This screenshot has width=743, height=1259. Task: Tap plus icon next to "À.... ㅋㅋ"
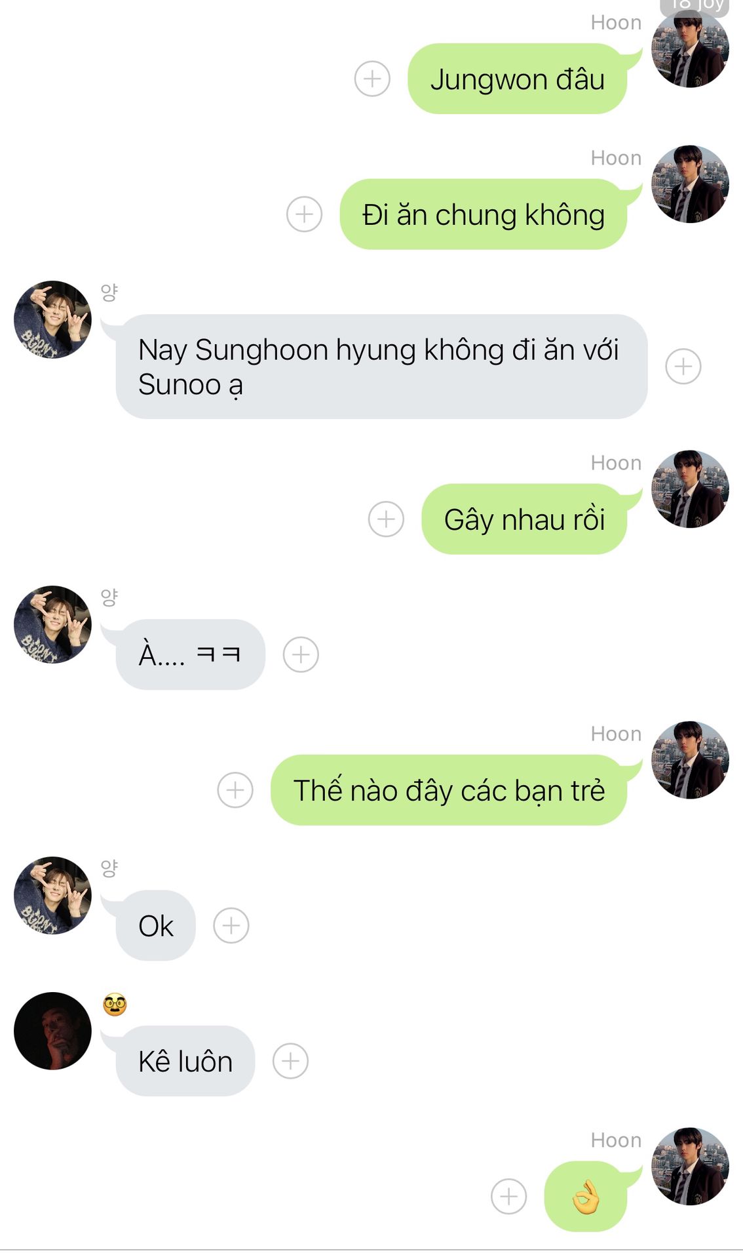(x=301, y=654)
